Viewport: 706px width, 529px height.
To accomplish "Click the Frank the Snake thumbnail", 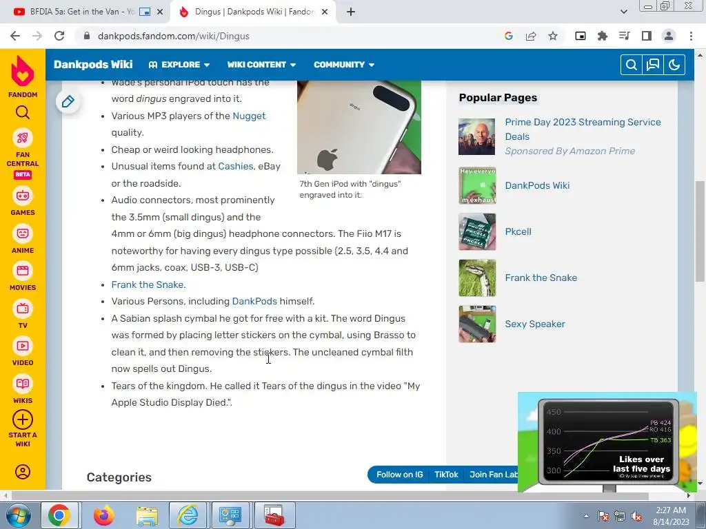I will (477, 278).
